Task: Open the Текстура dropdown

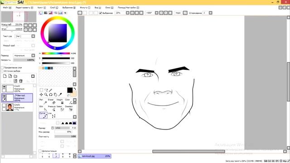Action: point(25,36)
